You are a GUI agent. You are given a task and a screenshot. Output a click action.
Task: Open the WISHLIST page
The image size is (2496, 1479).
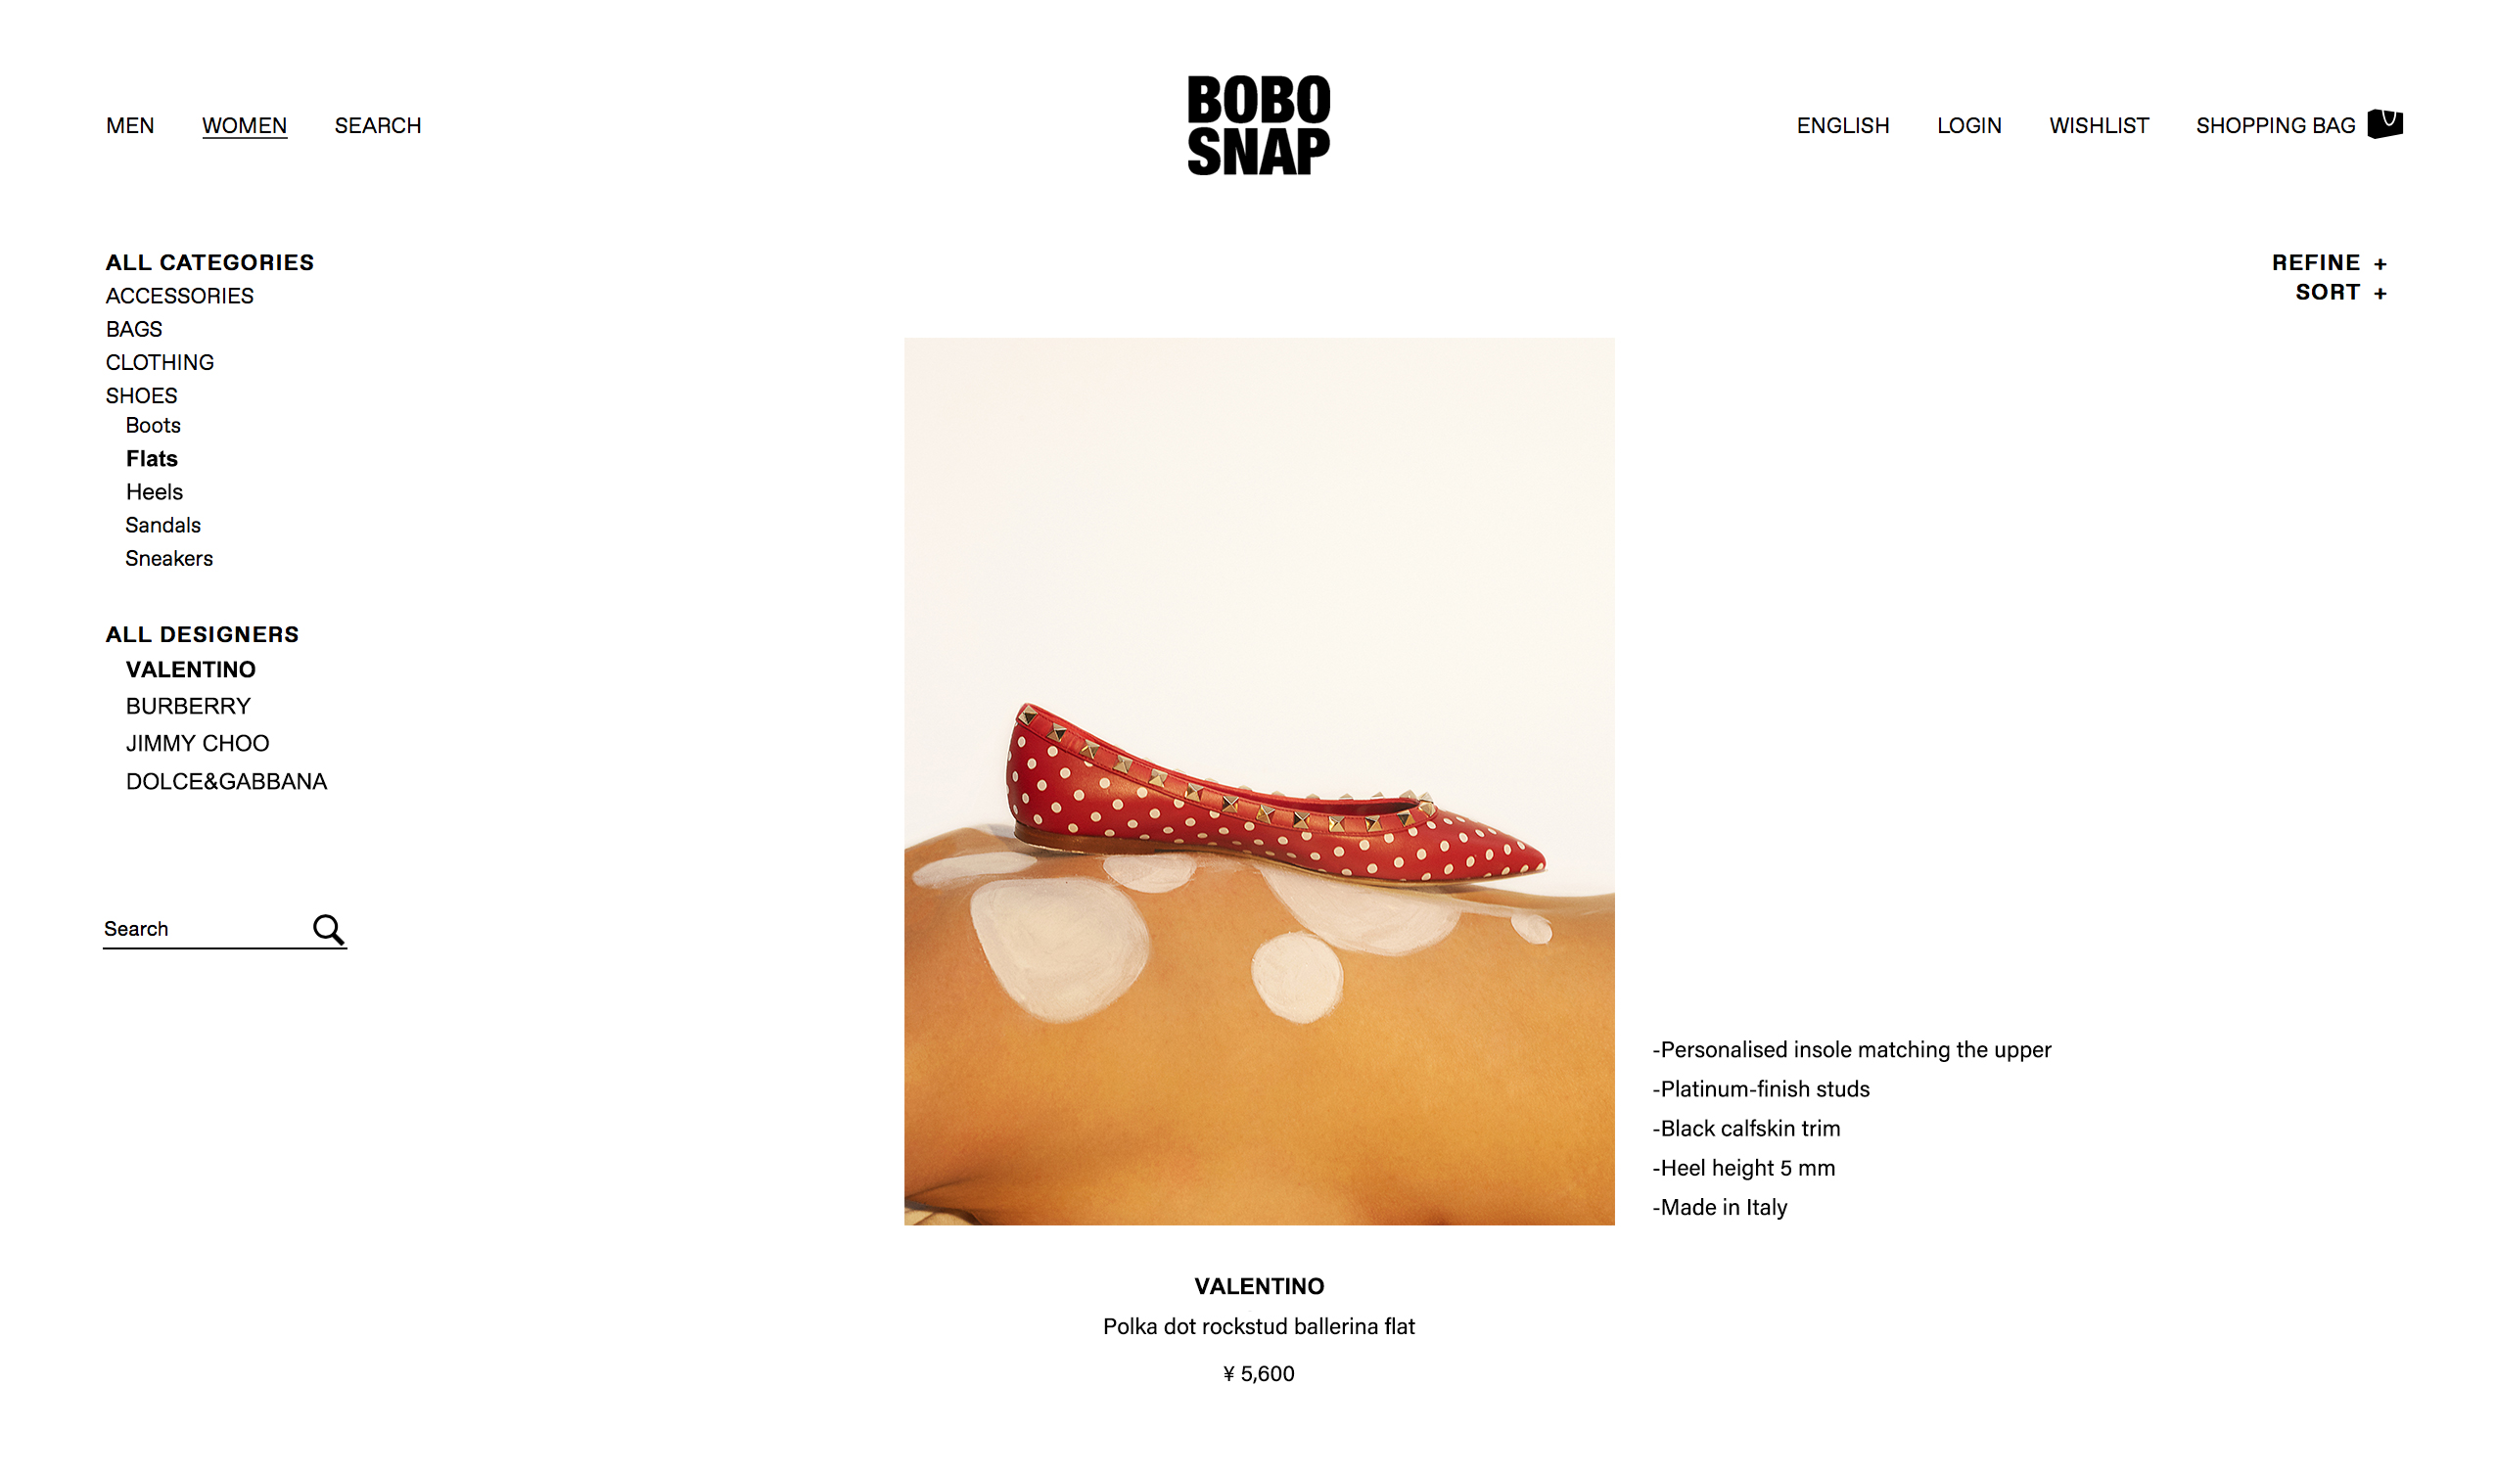click(x=2098, y=125)
